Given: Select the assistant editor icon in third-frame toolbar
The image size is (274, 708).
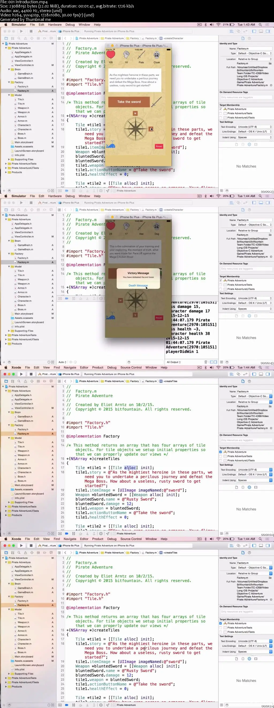Looking at the screenshot, I should pos(239,374).
